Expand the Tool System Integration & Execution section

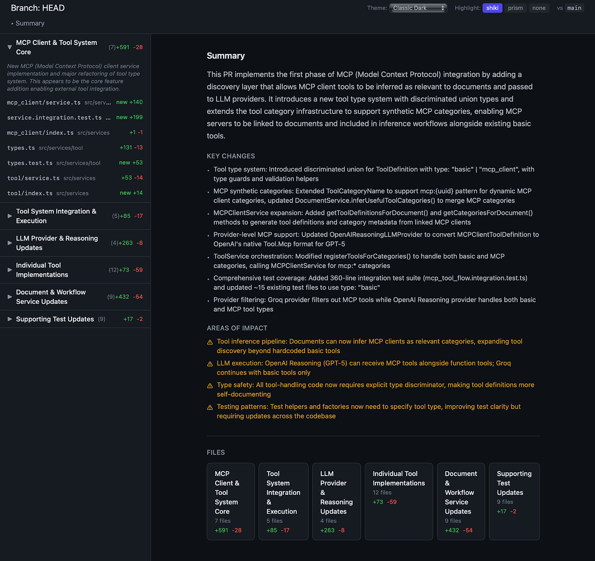point(9,216)
